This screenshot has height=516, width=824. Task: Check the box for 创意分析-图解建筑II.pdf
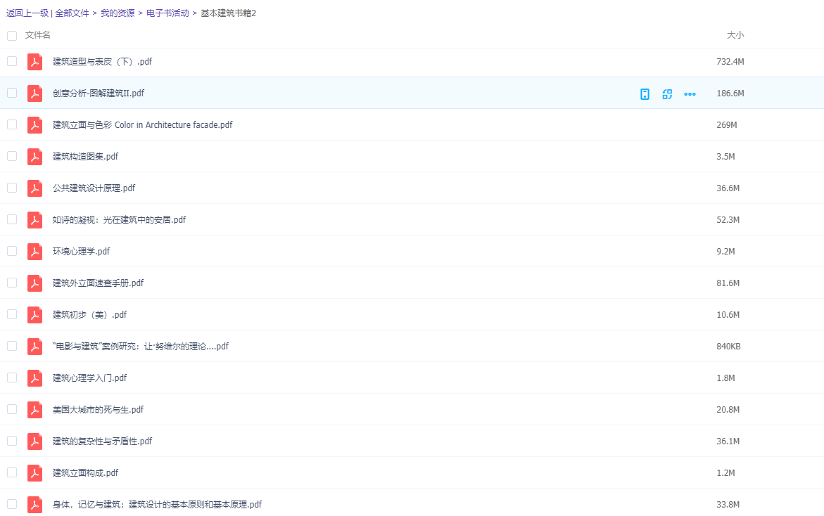click(x=12, y=93)
